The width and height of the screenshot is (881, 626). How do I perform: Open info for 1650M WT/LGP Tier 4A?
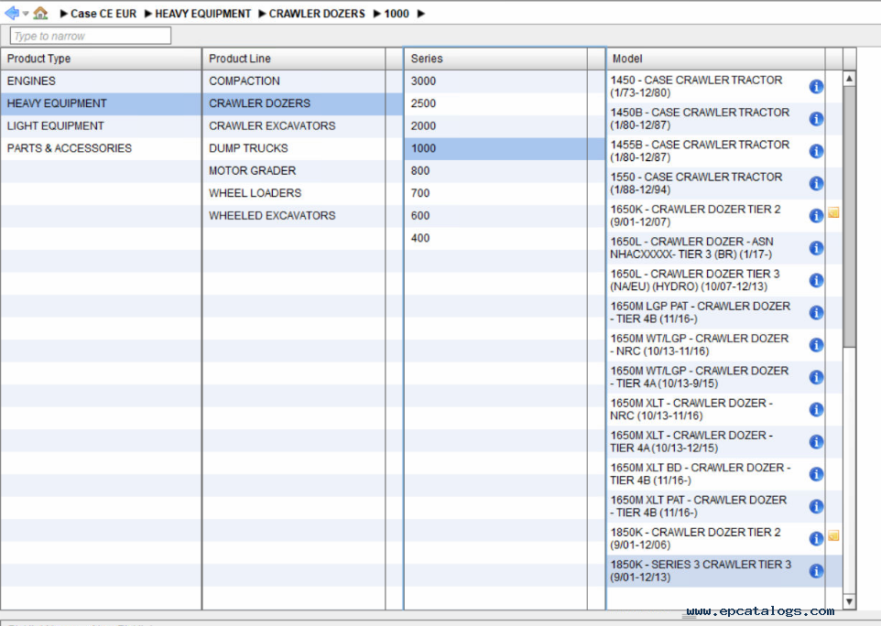(x=816, y=377)
